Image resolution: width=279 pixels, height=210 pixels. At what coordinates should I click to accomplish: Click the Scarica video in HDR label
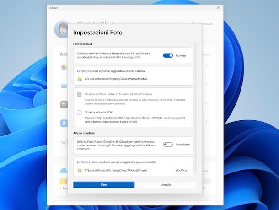click(99, 112)
